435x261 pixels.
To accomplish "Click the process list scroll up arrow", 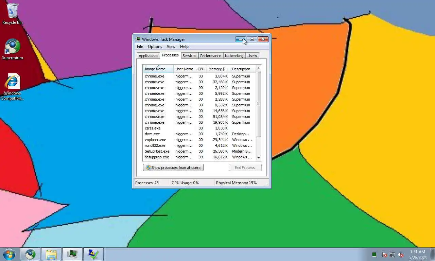I will (259, 68).
